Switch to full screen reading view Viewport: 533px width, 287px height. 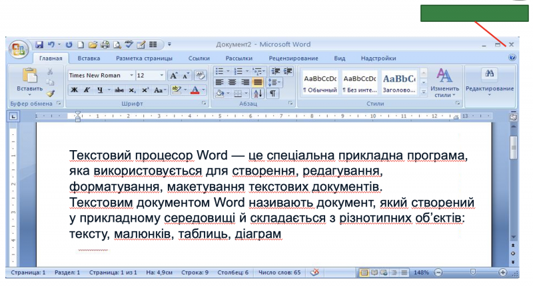374,272
